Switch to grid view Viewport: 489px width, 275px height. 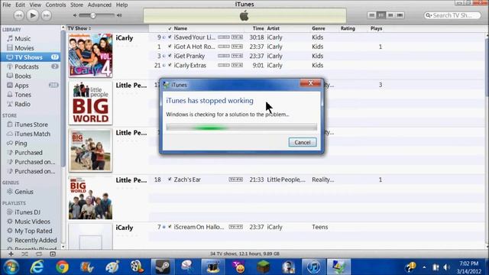pos(390,15)
